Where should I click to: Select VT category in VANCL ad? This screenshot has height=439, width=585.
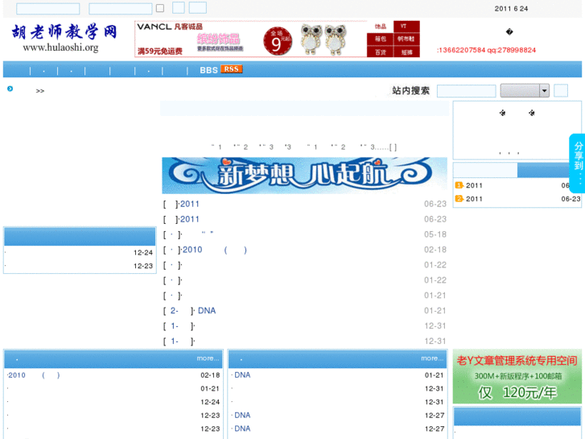coord(406,27)
